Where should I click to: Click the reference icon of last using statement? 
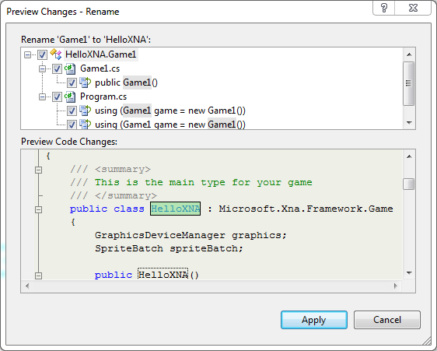point(85,125)
